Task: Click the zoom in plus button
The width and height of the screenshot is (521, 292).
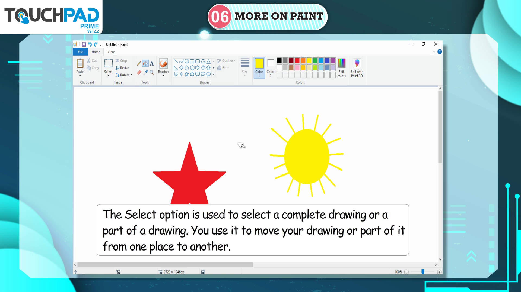Action: pos(439,272)
